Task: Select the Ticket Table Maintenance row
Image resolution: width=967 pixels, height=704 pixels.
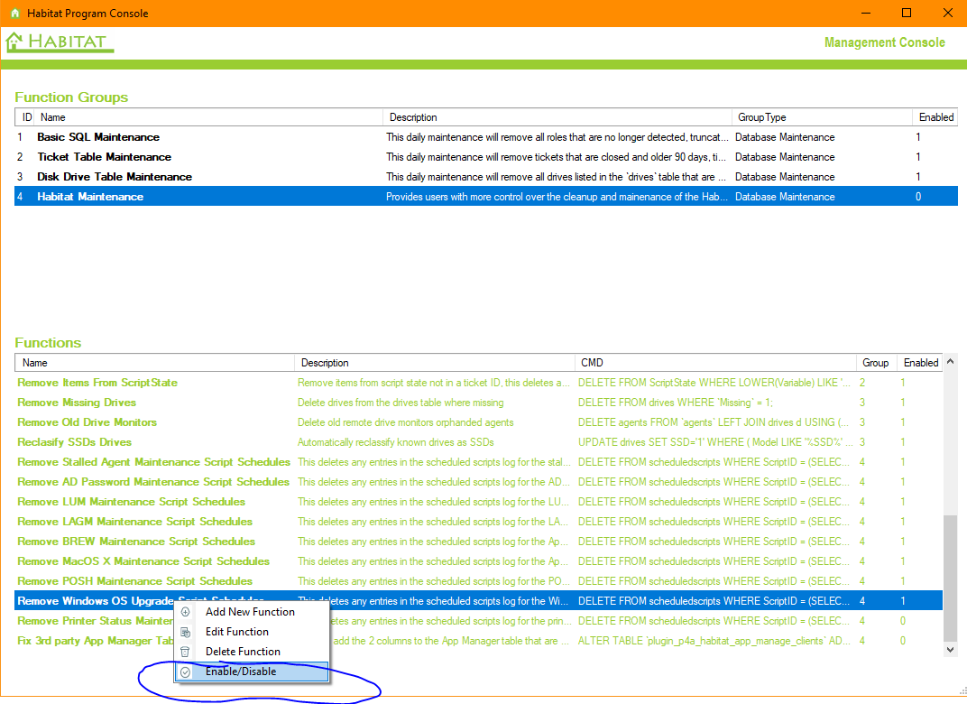Action: click(104, 157)
